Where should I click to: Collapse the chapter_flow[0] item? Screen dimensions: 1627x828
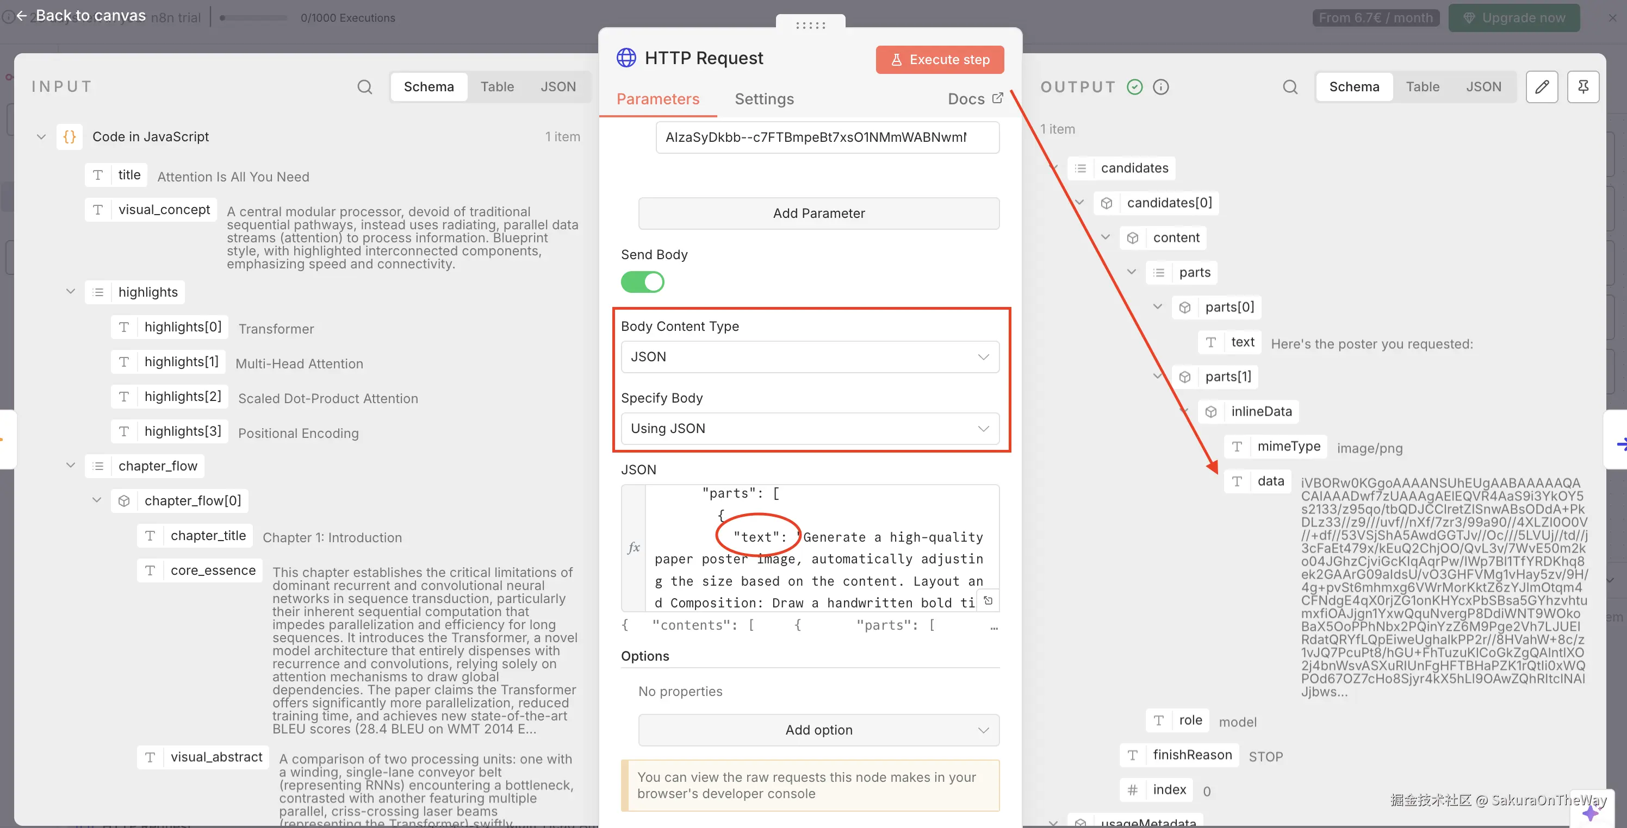coord(97,500)
